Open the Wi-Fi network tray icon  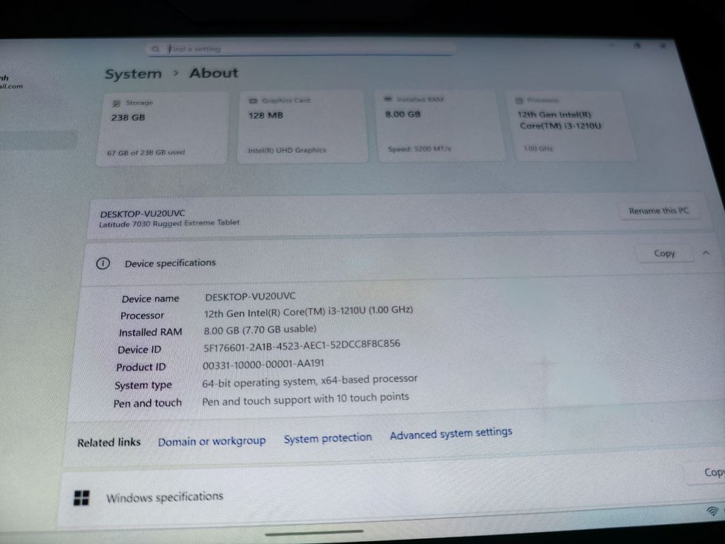pos(712,511)
